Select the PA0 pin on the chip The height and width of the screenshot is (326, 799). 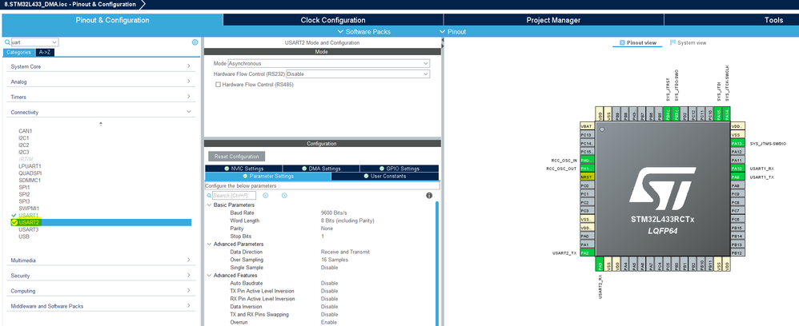click(x=586, y=236)
